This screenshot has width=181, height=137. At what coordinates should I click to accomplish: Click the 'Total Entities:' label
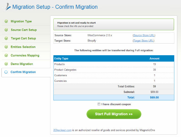(x=126, y=86)
